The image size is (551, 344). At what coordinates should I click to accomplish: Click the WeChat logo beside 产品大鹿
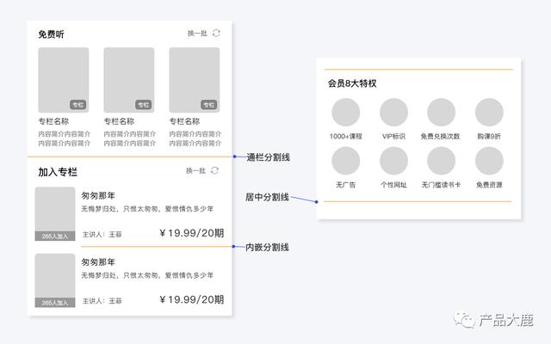tap(465, 321)
